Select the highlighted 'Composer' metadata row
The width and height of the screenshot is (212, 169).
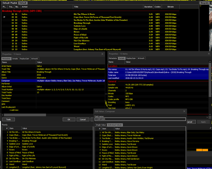click(53, 81)
